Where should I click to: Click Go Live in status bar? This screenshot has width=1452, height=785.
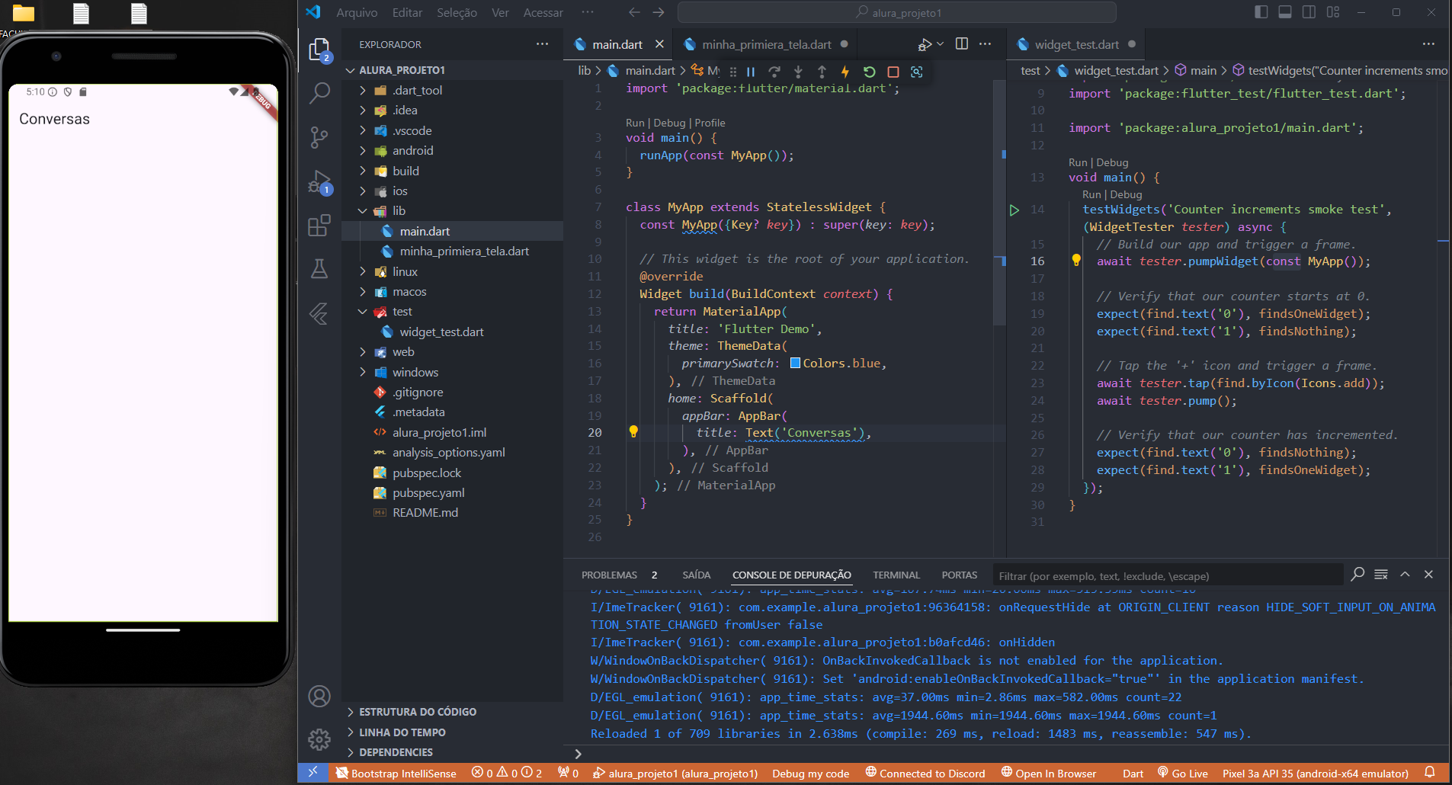click(x=1182, y=773)
